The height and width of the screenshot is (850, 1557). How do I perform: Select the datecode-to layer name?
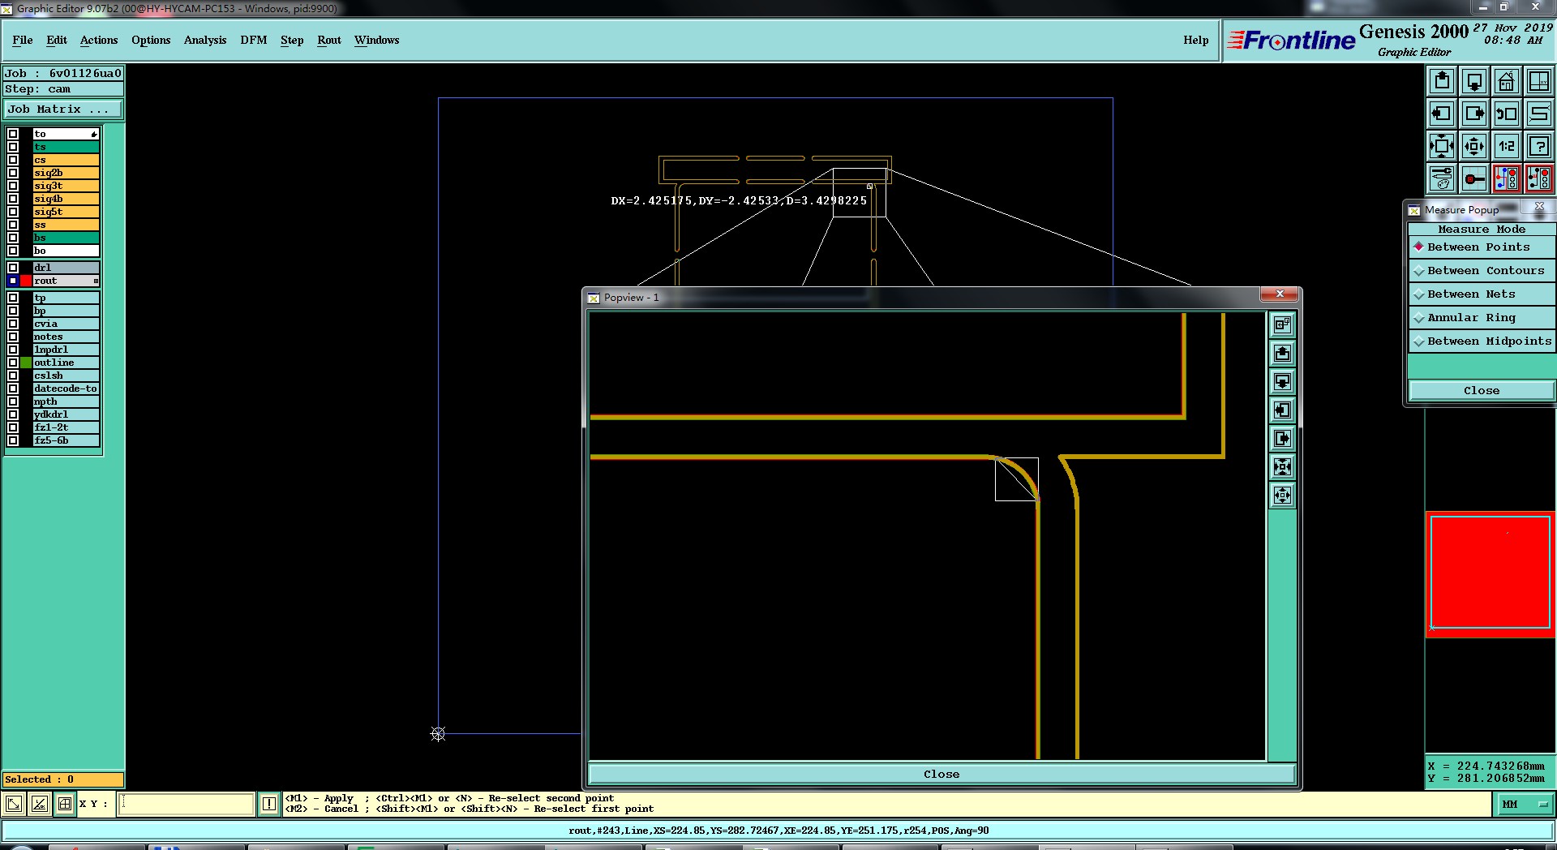(x=66, y=389)
